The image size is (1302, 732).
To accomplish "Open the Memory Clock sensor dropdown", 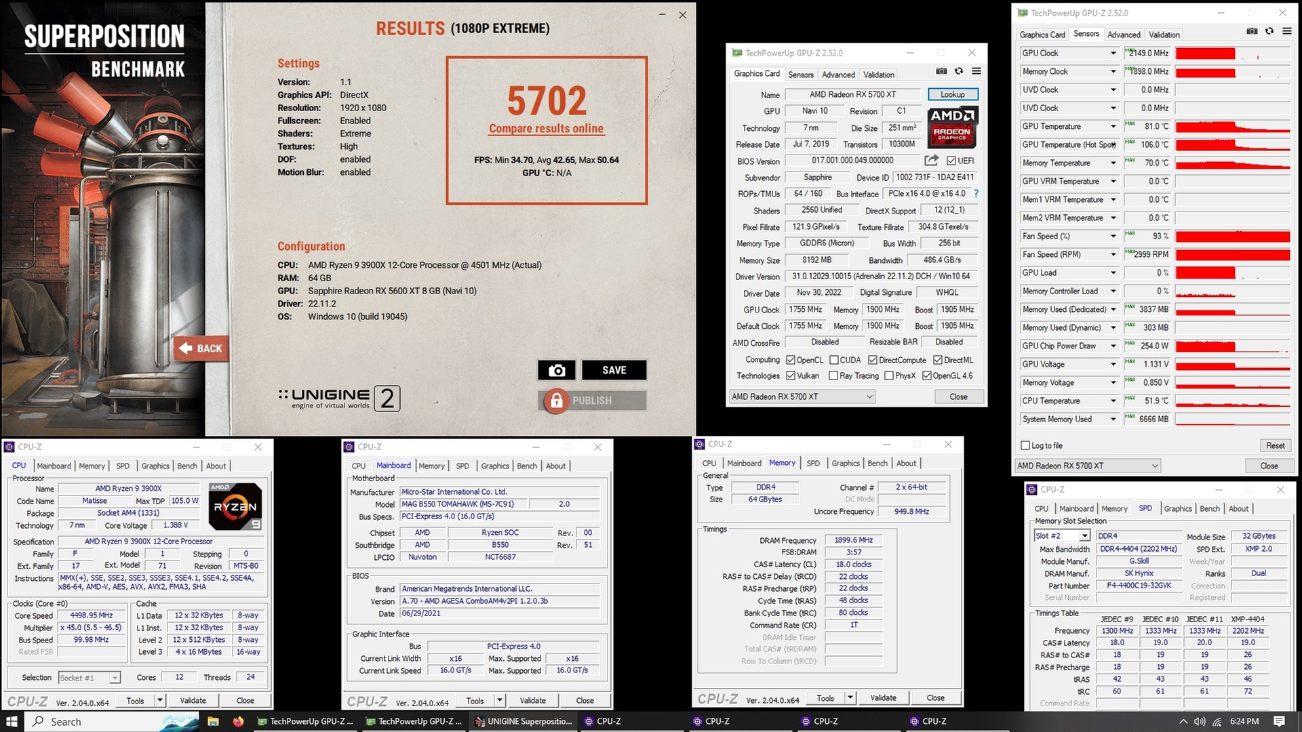I will click(1113, 71).
